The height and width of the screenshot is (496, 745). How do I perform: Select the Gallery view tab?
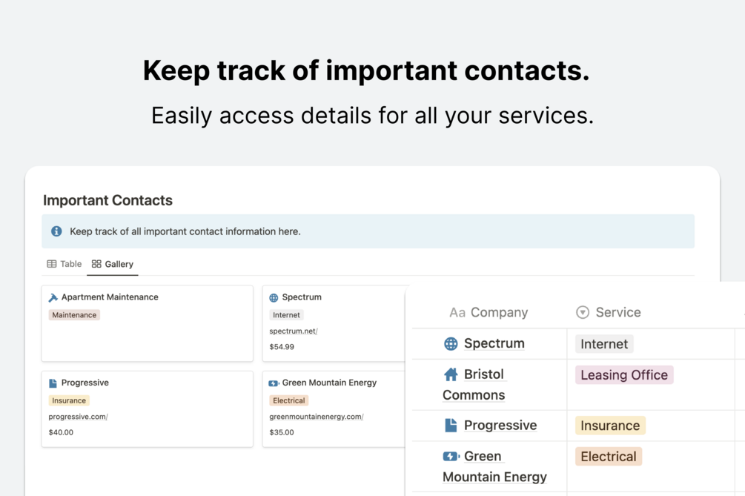click(x=113, y=264)
